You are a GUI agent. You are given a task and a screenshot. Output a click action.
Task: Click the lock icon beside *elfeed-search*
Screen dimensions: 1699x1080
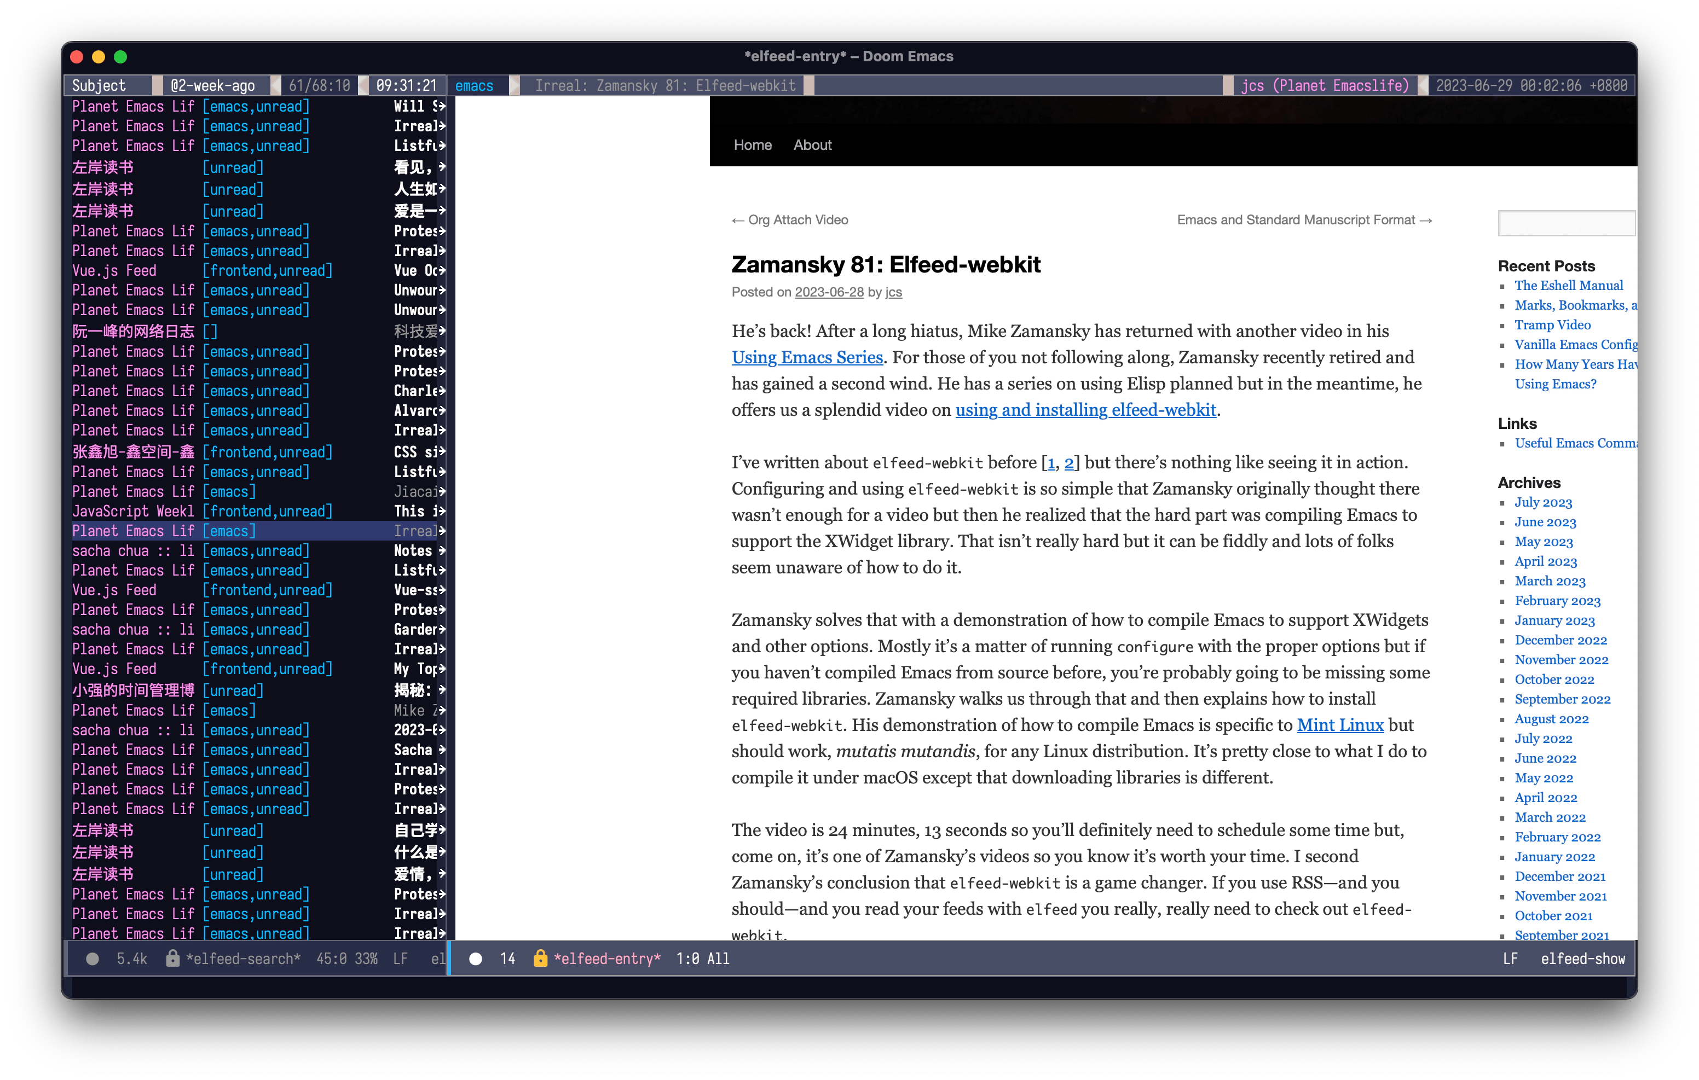coord(172,958)
